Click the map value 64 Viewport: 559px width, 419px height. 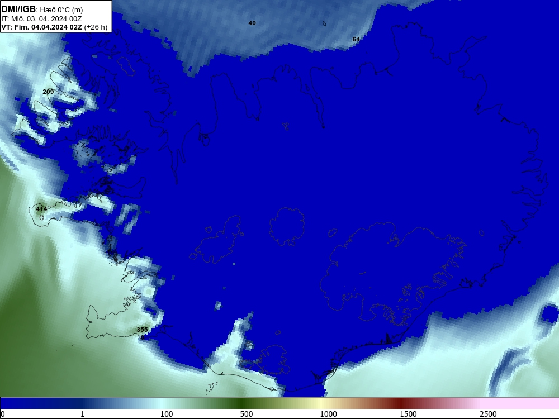[x=356, y=39]
